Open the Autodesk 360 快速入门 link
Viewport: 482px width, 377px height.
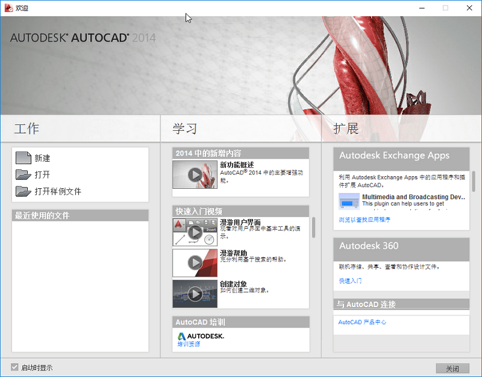(x=350, y=280)
